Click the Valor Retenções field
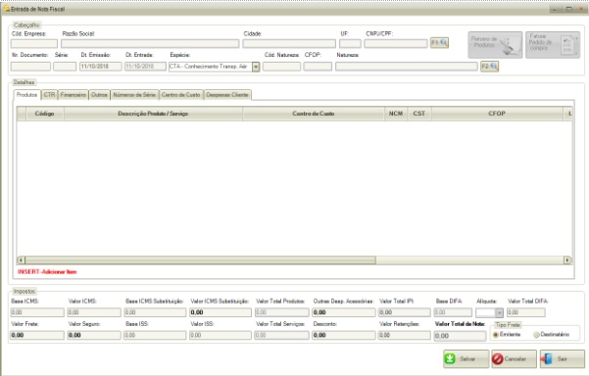This screenshot has height=376, width=589. click(404, 335)
